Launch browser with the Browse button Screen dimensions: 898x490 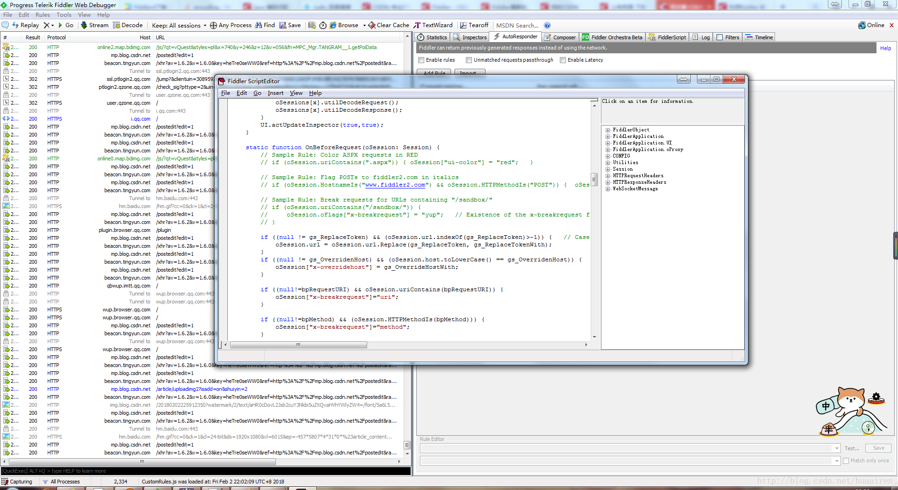[x=344, y=25]
